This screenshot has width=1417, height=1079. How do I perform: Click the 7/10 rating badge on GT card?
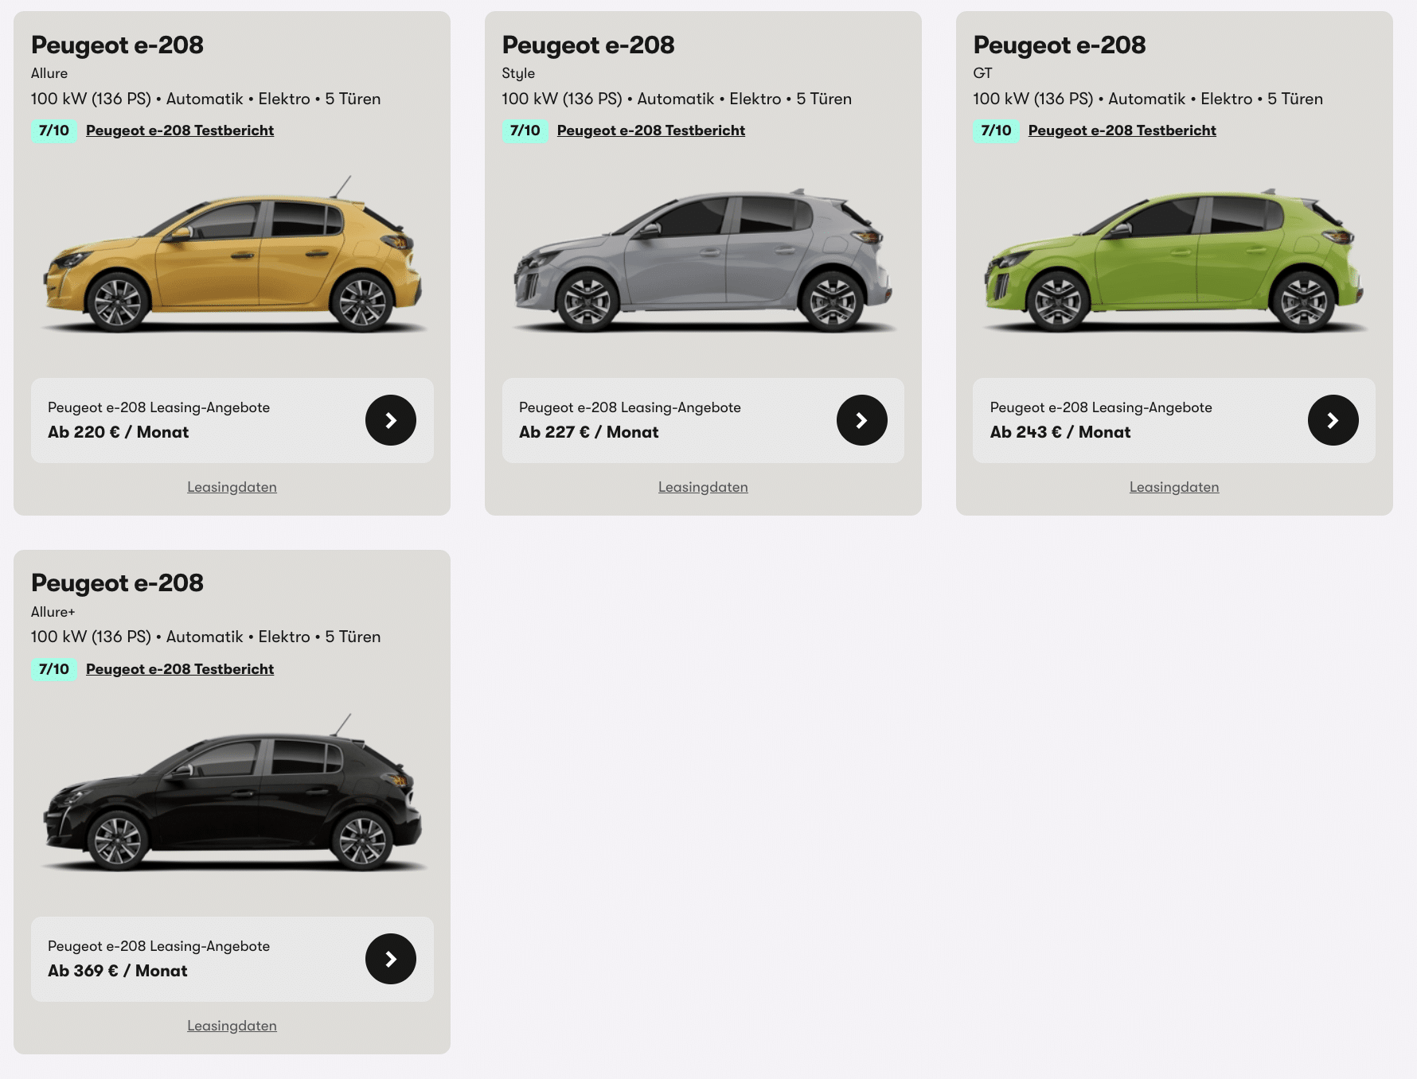[x=997, y=130]
